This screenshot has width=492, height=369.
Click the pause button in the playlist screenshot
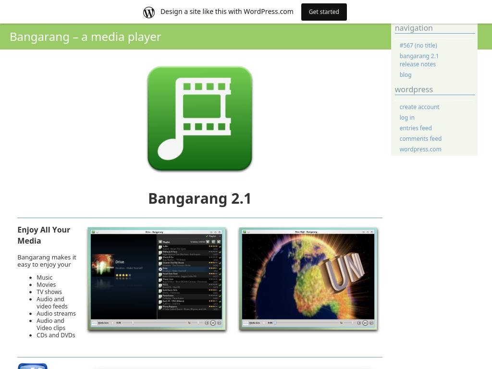213,323
